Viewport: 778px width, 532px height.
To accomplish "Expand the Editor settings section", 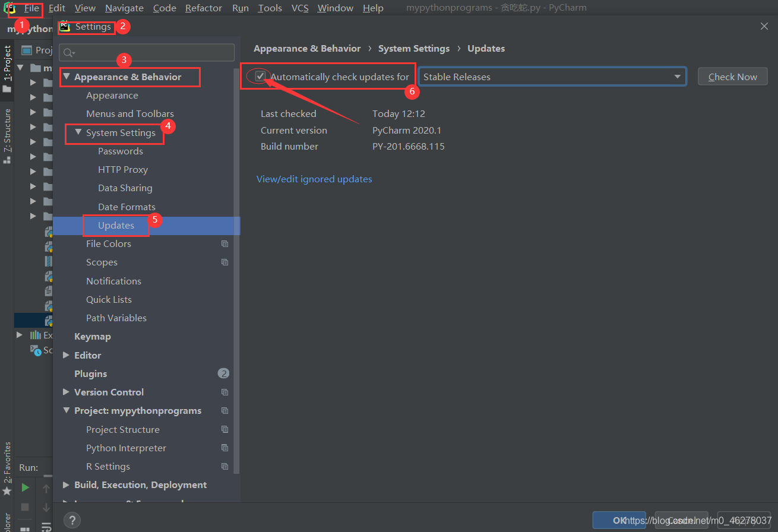I will pos(66,355).
